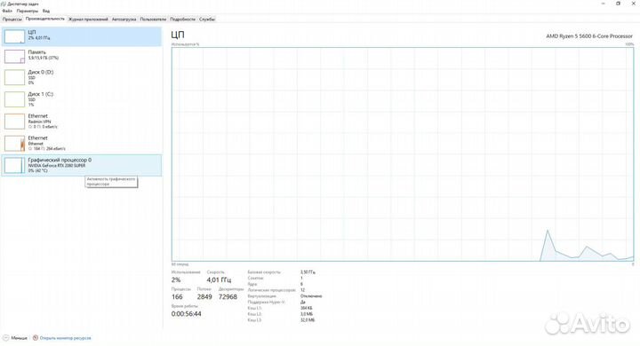Open the Вид menu
This screenshot has width=640, height=346.
point(46,11)
